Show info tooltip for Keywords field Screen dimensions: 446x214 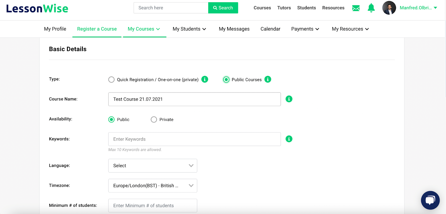(x=289, y=139)
